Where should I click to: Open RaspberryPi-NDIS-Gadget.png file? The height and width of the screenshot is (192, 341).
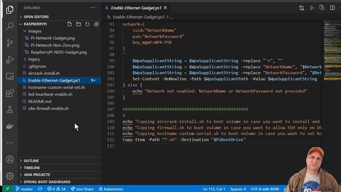point(59,52)
